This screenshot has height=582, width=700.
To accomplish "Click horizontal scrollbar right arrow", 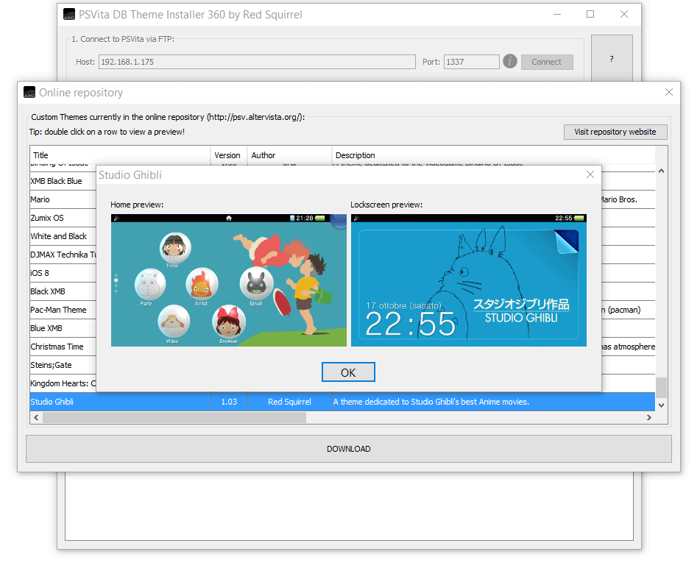I will [x=648, y=418].
